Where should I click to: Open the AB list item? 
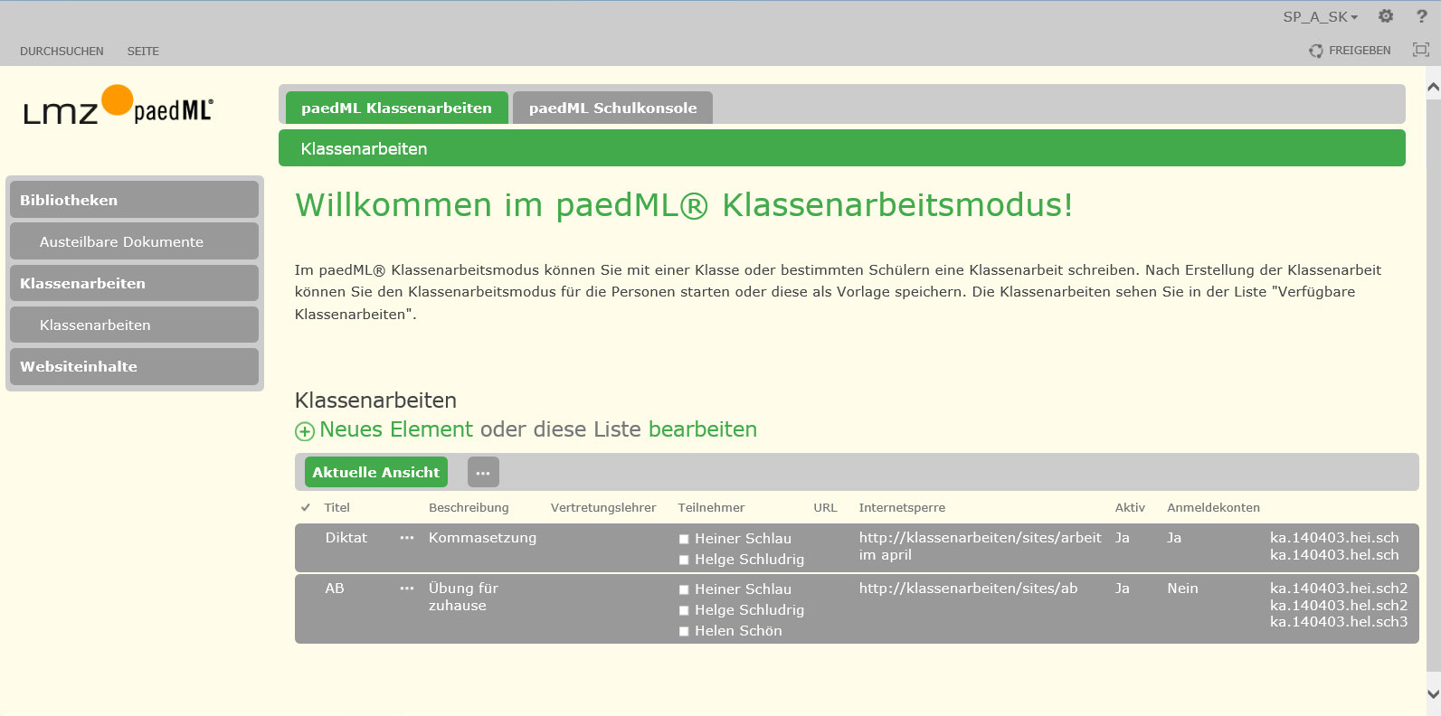coord(335,589)
